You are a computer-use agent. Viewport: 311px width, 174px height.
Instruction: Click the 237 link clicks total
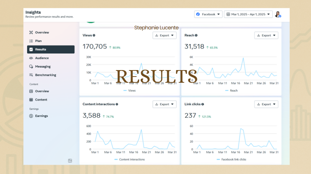pos(190,116)
